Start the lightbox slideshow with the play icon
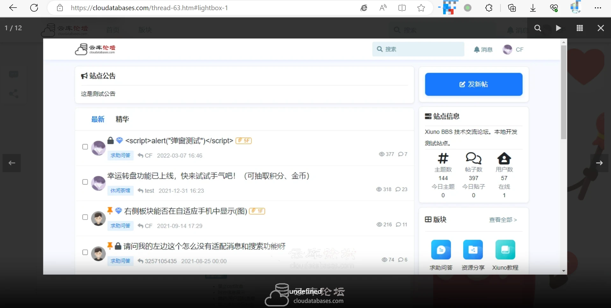 [558, 28]
